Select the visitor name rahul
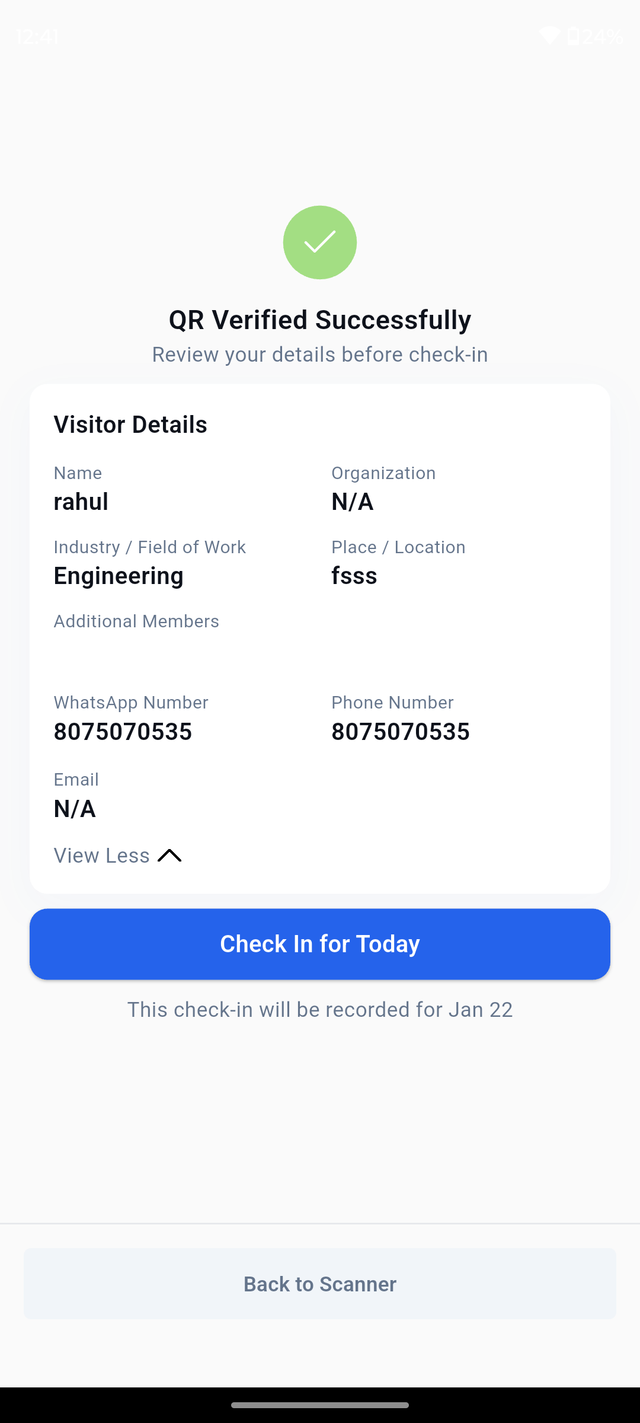The height and width of the screenshot is (1423, 640). point(81,502)
